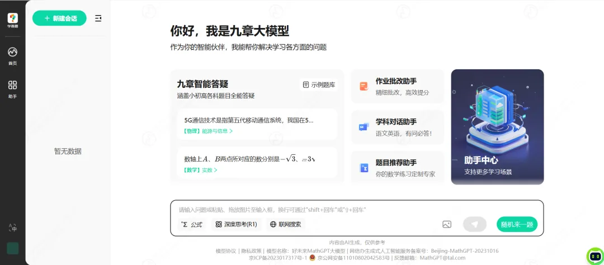The image size is (604, 265).
Task: Toggle 联网搜索 web search
Action: click(x=286, y=224)
